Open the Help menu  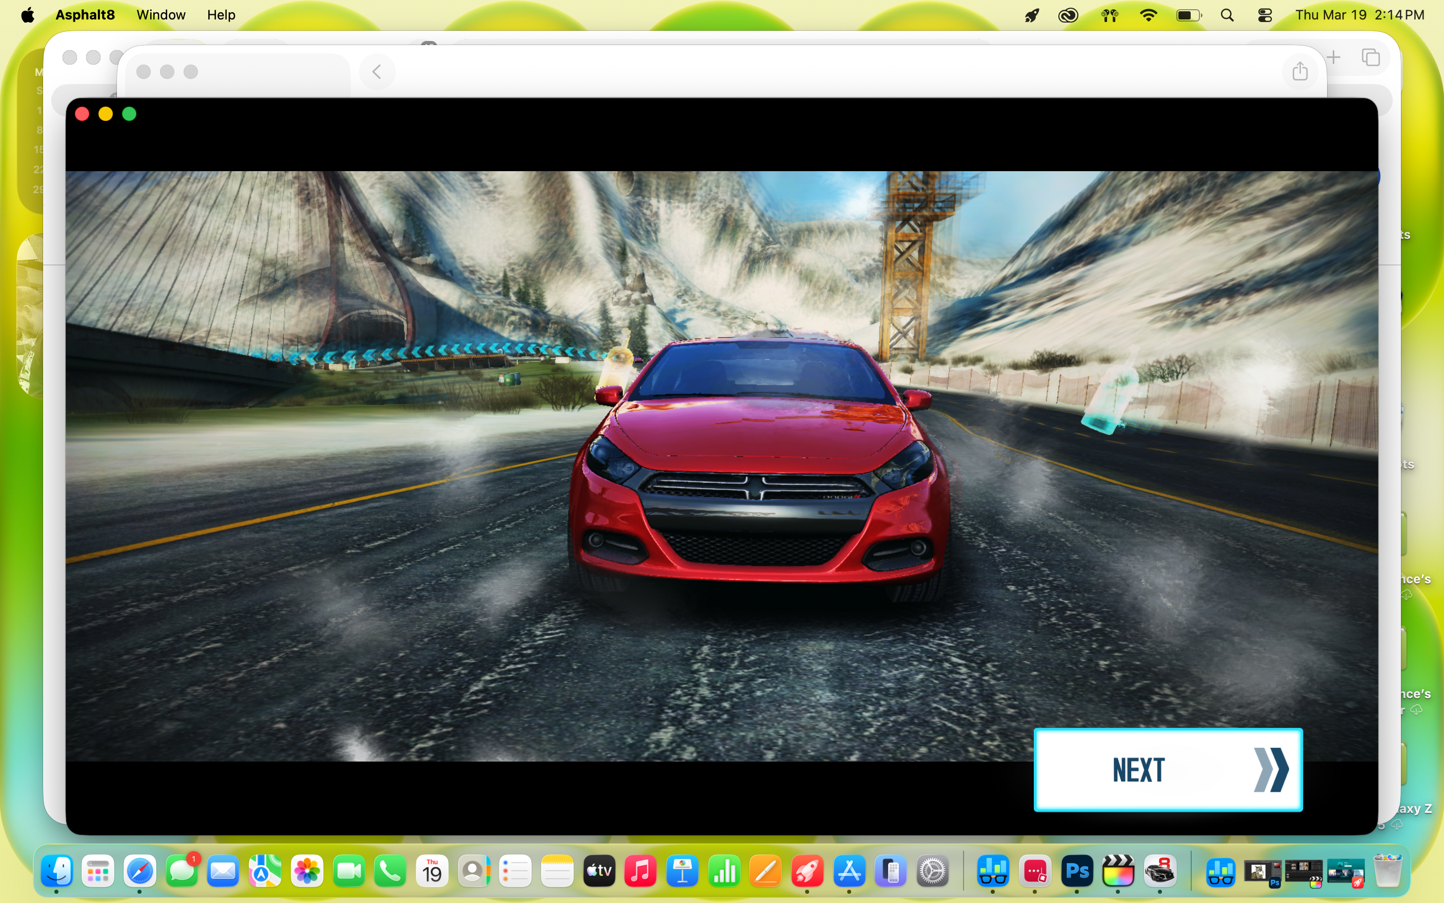click(x=220, y=15)
